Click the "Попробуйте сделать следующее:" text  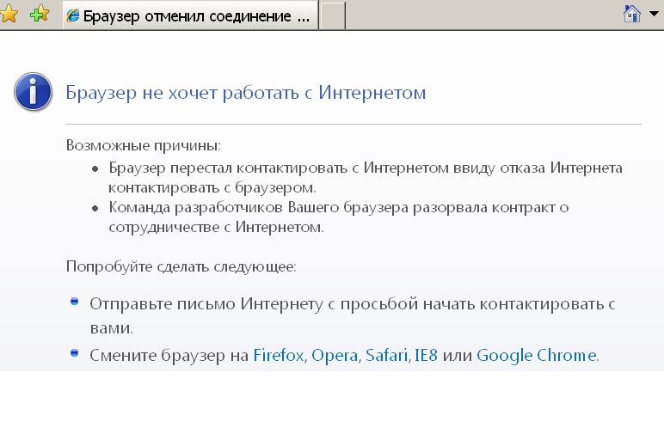pos(181,266)
